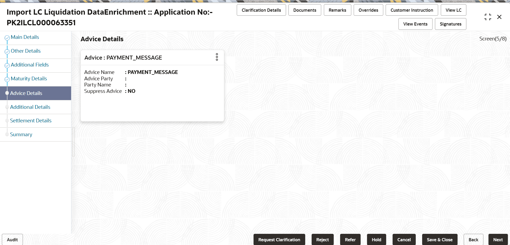Click the Screen(5/8) indicator

pos(493,39)
